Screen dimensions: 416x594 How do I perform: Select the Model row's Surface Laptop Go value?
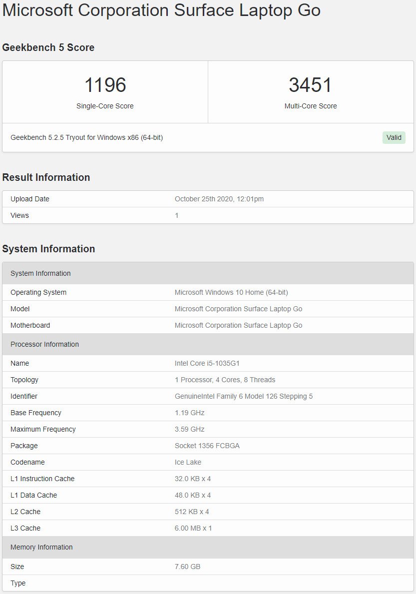[239, 309]
